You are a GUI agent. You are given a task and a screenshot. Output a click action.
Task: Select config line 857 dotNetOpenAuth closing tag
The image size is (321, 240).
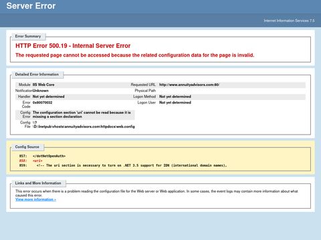49,156
